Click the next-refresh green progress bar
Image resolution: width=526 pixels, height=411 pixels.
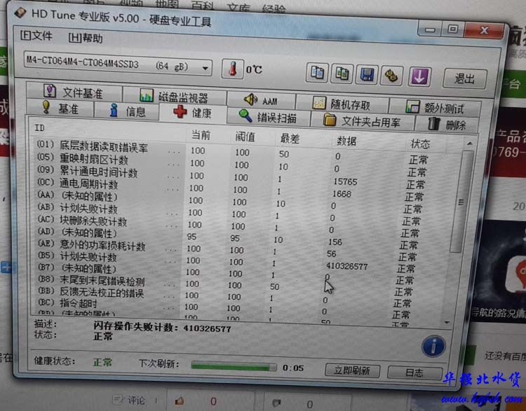tap(234, 366)
